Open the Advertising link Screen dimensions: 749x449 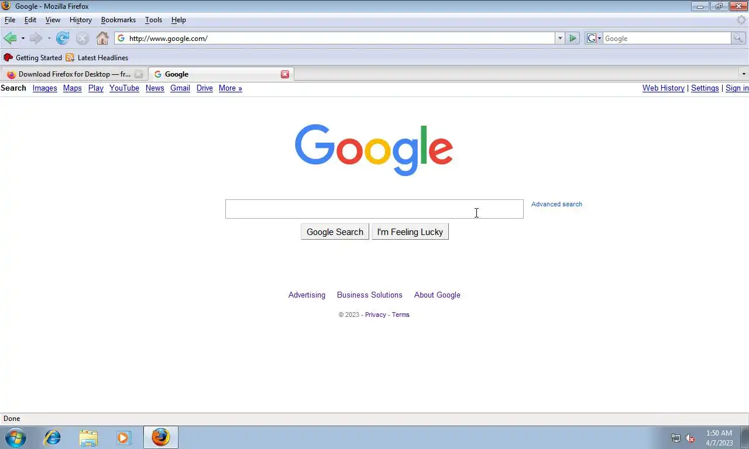(x=307, y=295)
